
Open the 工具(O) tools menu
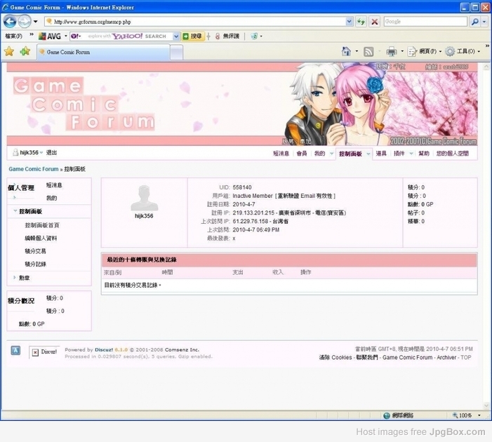coord(463,51)
